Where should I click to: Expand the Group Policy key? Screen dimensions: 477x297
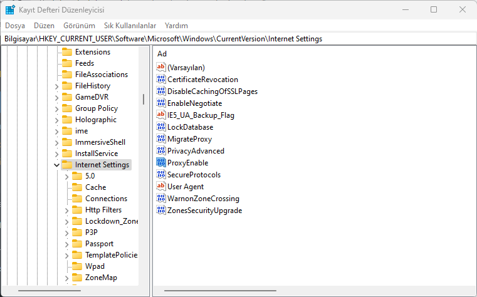point(56,109)
